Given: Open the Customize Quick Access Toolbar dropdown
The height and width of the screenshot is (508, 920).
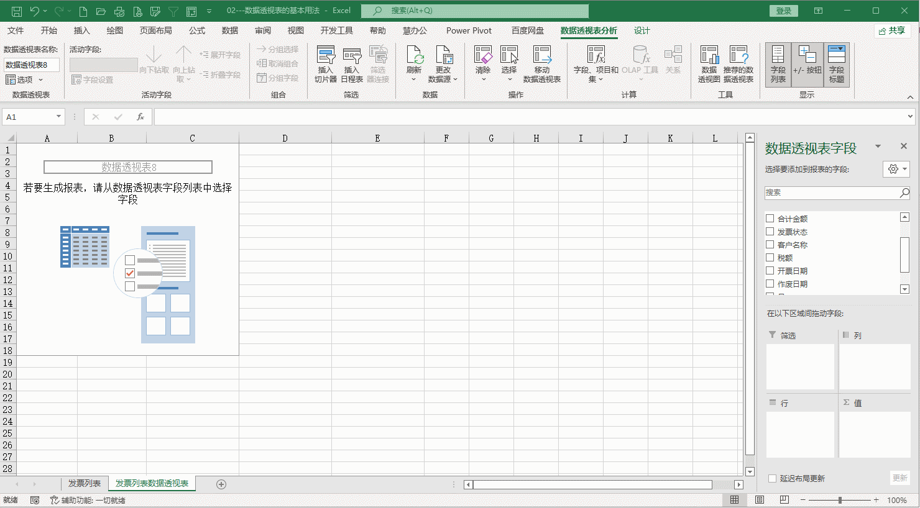Looking at the screenshot, I should 209,11.
